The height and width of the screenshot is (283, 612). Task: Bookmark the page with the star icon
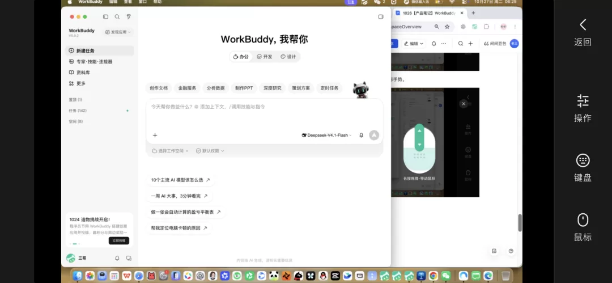tap(447, 27)
